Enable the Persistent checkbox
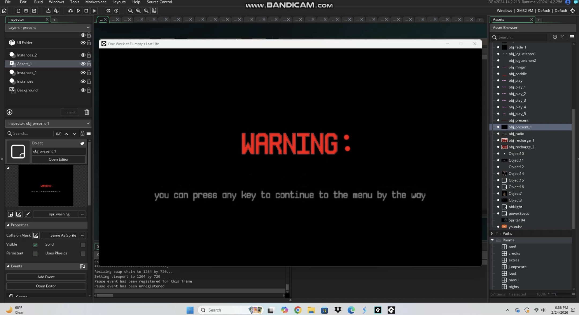This screenshot has width=579, height=315. 35,253
